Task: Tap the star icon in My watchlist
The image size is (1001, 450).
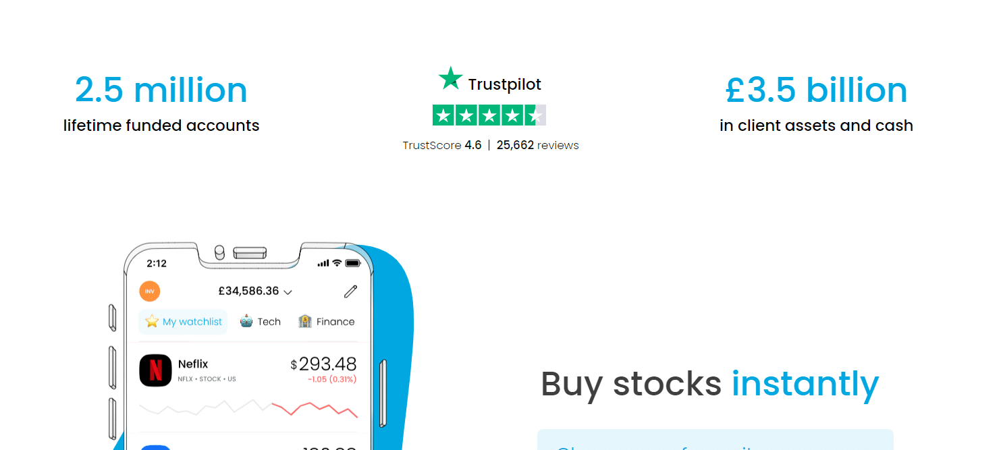Action: click(x=152, y=321)
